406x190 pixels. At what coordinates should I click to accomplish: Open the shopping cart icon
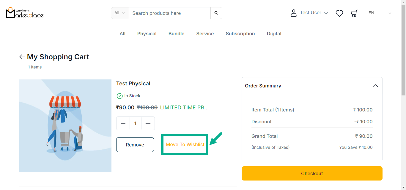(x=354, y=13)
